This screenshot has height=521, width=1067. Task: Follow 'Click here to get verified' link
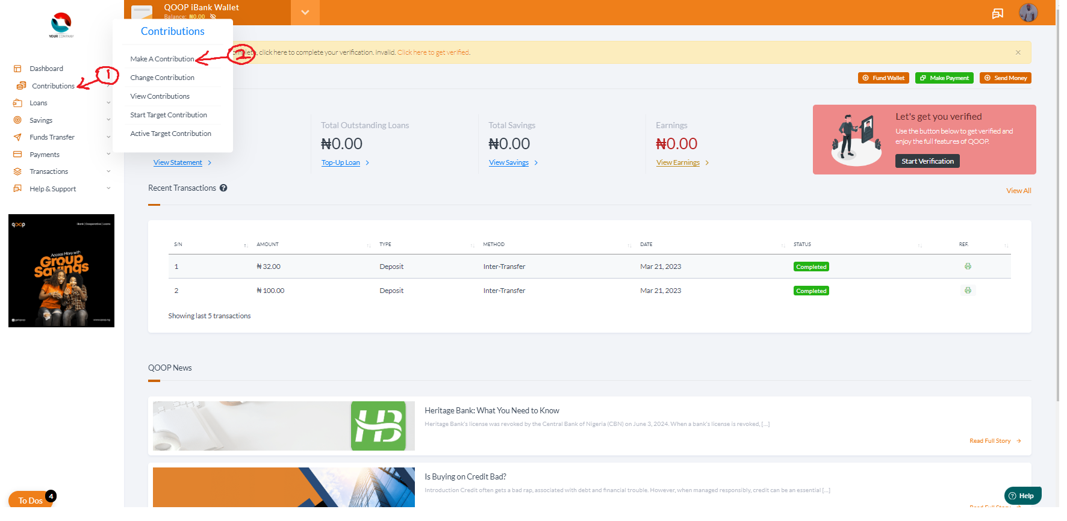coord(434,52)
